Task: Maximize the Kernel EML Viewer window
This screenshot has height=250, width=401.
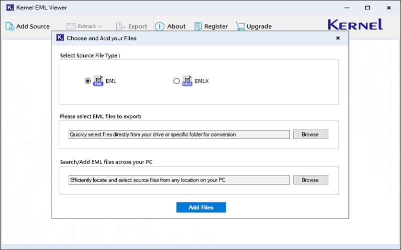Action: coord(367,7)
